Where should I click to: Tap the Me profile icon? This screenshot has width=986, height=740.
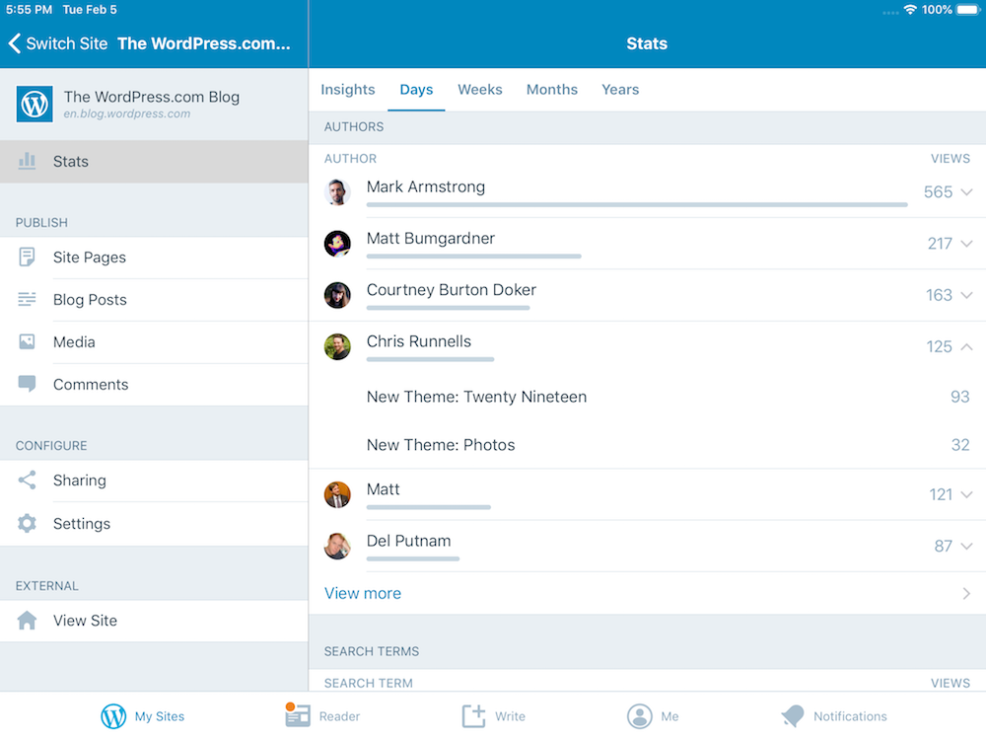[x=640, y=716]
